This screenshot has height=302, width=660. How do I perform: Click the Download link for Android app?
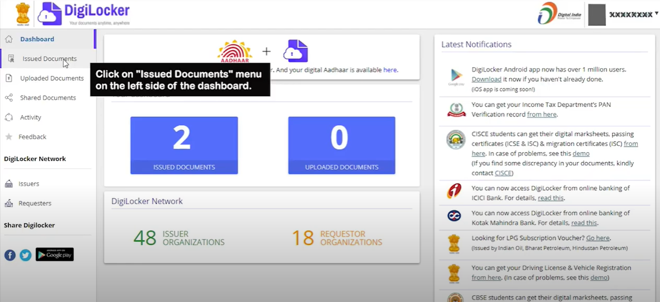(486, 79)
